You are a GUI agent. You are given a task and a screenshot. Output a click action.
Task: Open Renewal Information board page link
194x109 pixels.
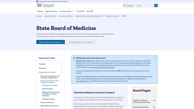point(141,107)
